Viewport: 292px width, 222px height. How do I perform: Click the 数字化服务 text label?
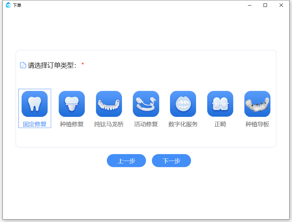click(x=183, y=124)
